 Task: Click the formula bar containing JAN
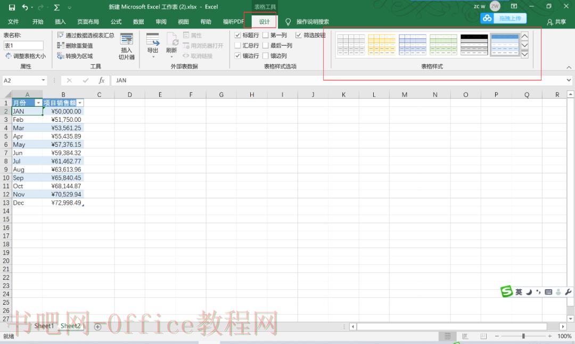point(339,80)
